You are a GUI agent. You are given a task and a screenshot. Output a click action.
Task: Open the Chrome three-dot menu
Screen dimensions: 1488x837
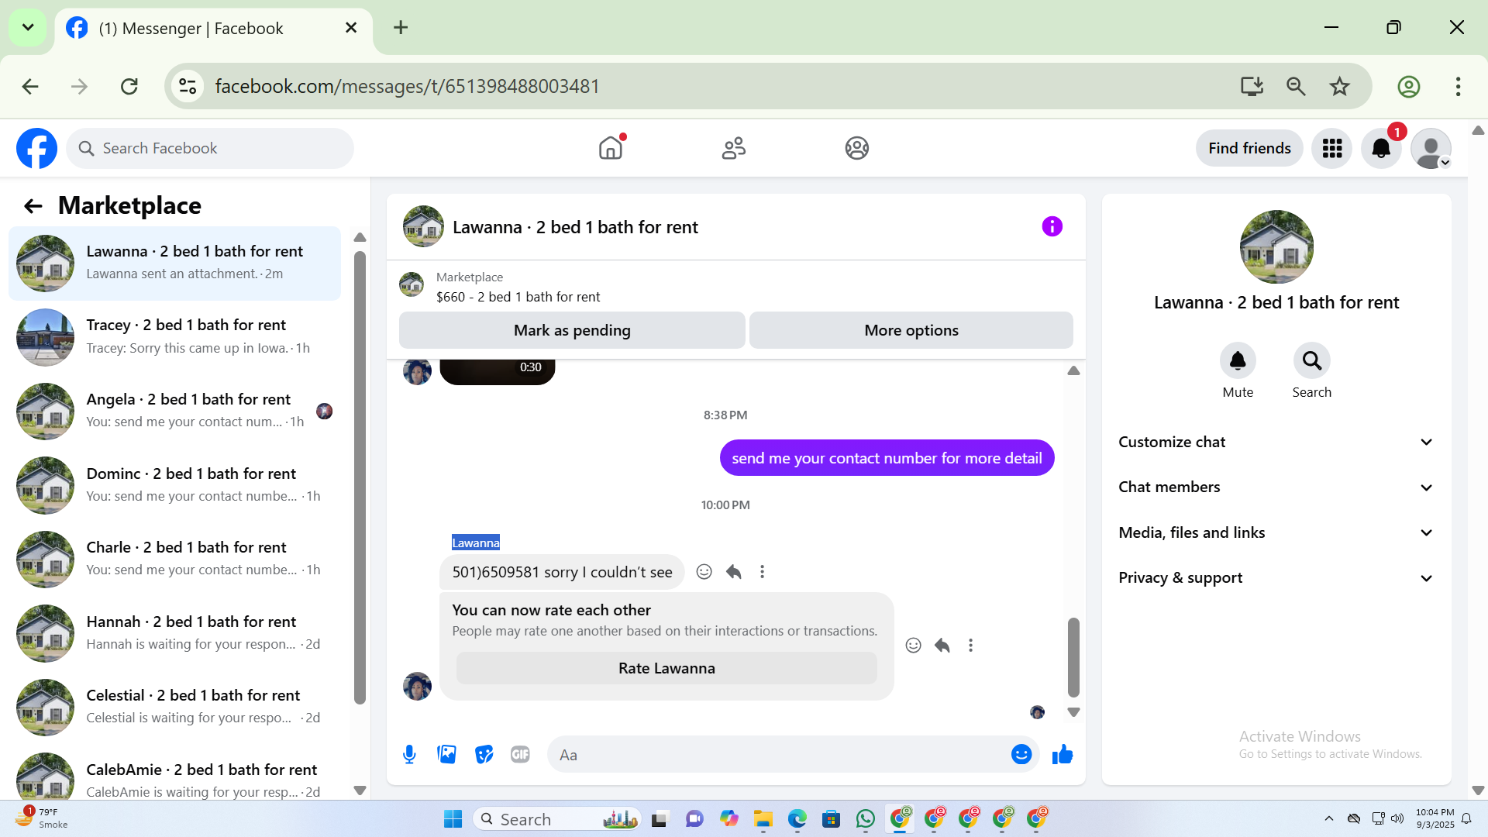click(1458, 86)
